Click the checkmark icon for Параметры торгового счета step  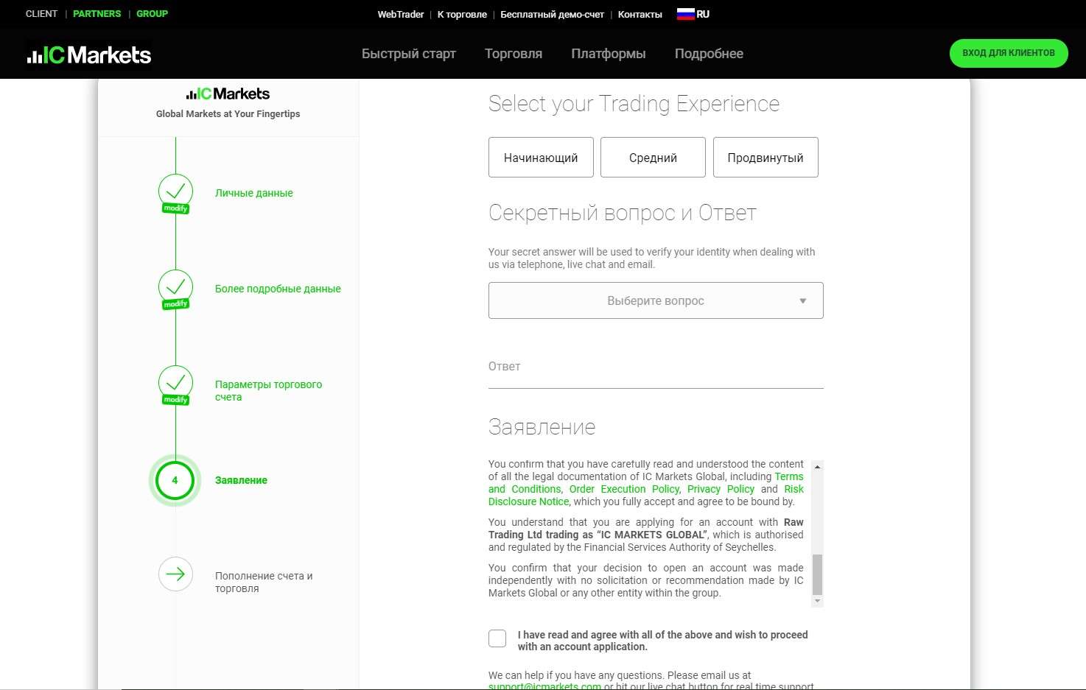point(175,381)
